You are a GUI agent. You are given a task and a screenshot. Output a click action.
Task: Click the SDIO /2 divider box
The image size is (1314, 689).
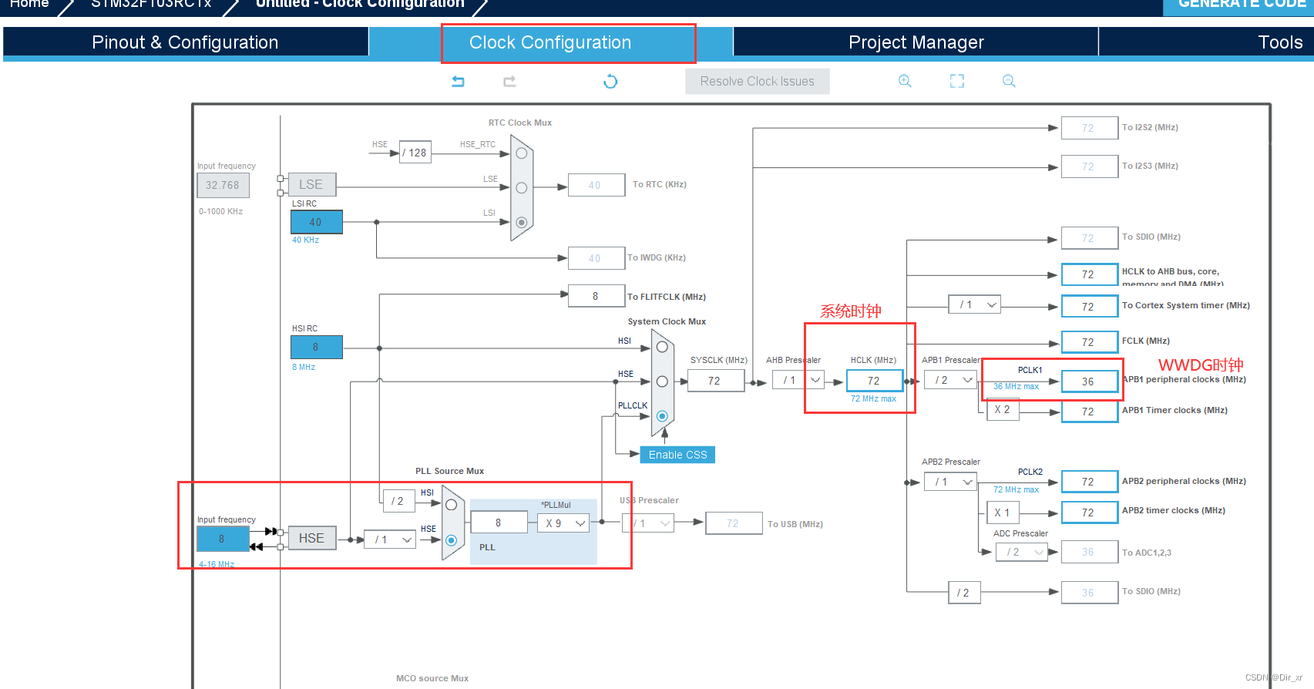pyautogui.click(x=963, y=593)
